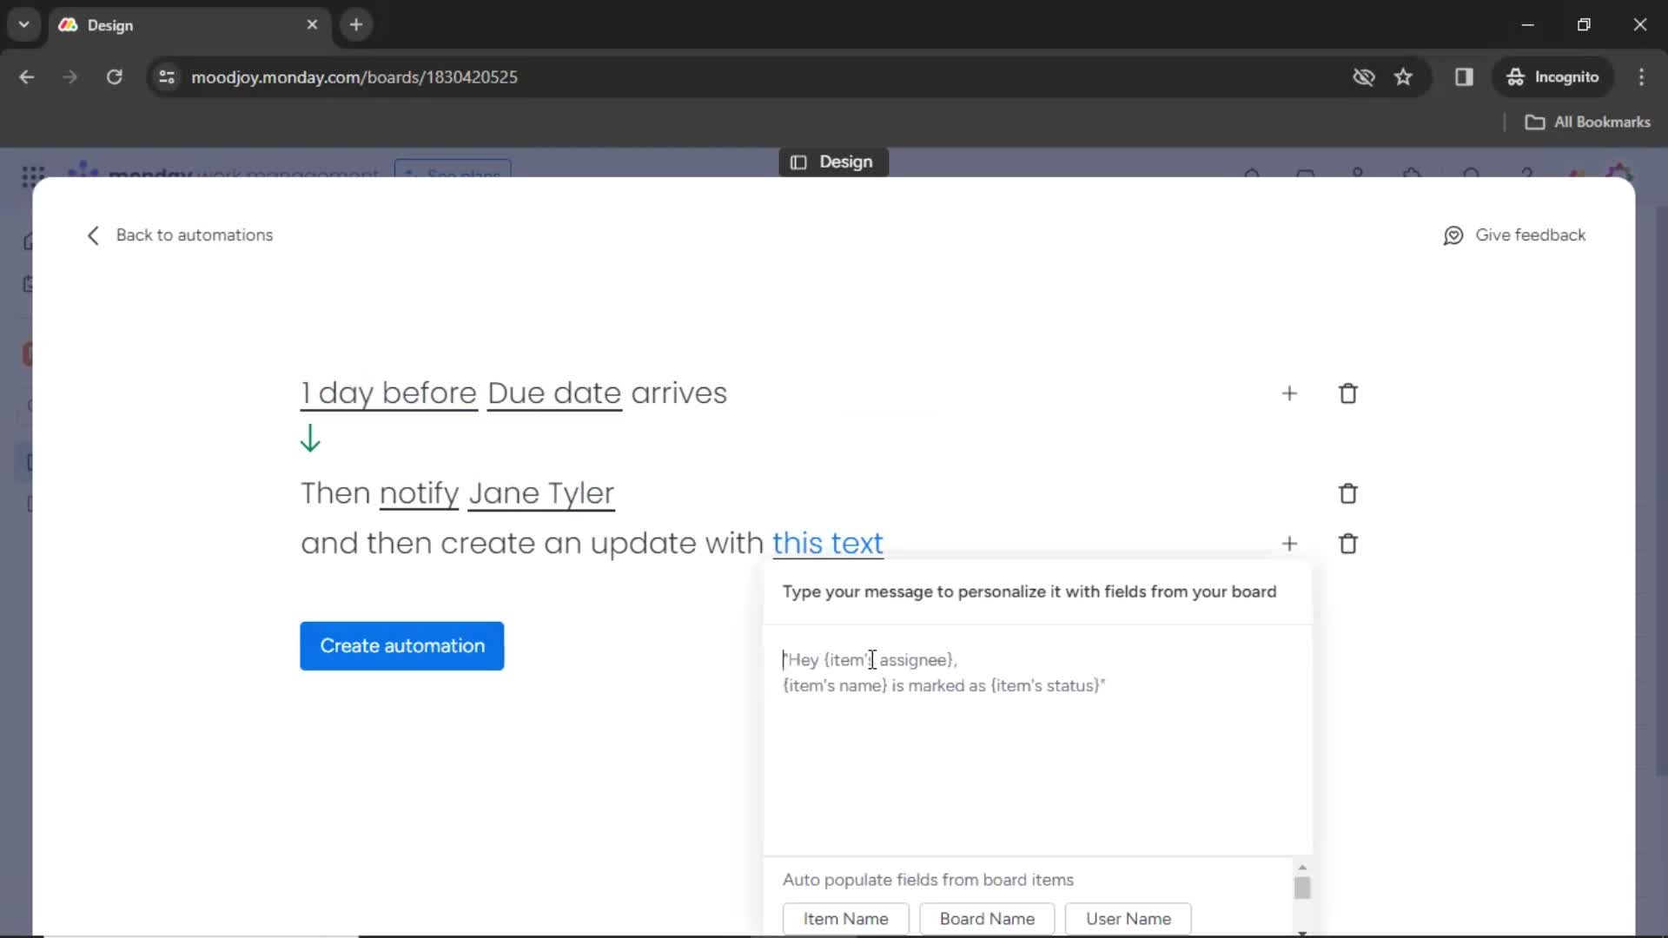Click the plus icon next to trigger row

click(1290, 393)
